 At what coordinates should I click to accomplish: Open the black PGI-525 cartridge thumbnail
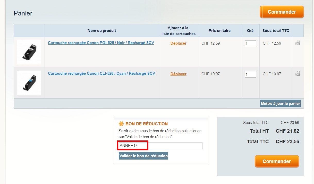(x=29, y=52)
